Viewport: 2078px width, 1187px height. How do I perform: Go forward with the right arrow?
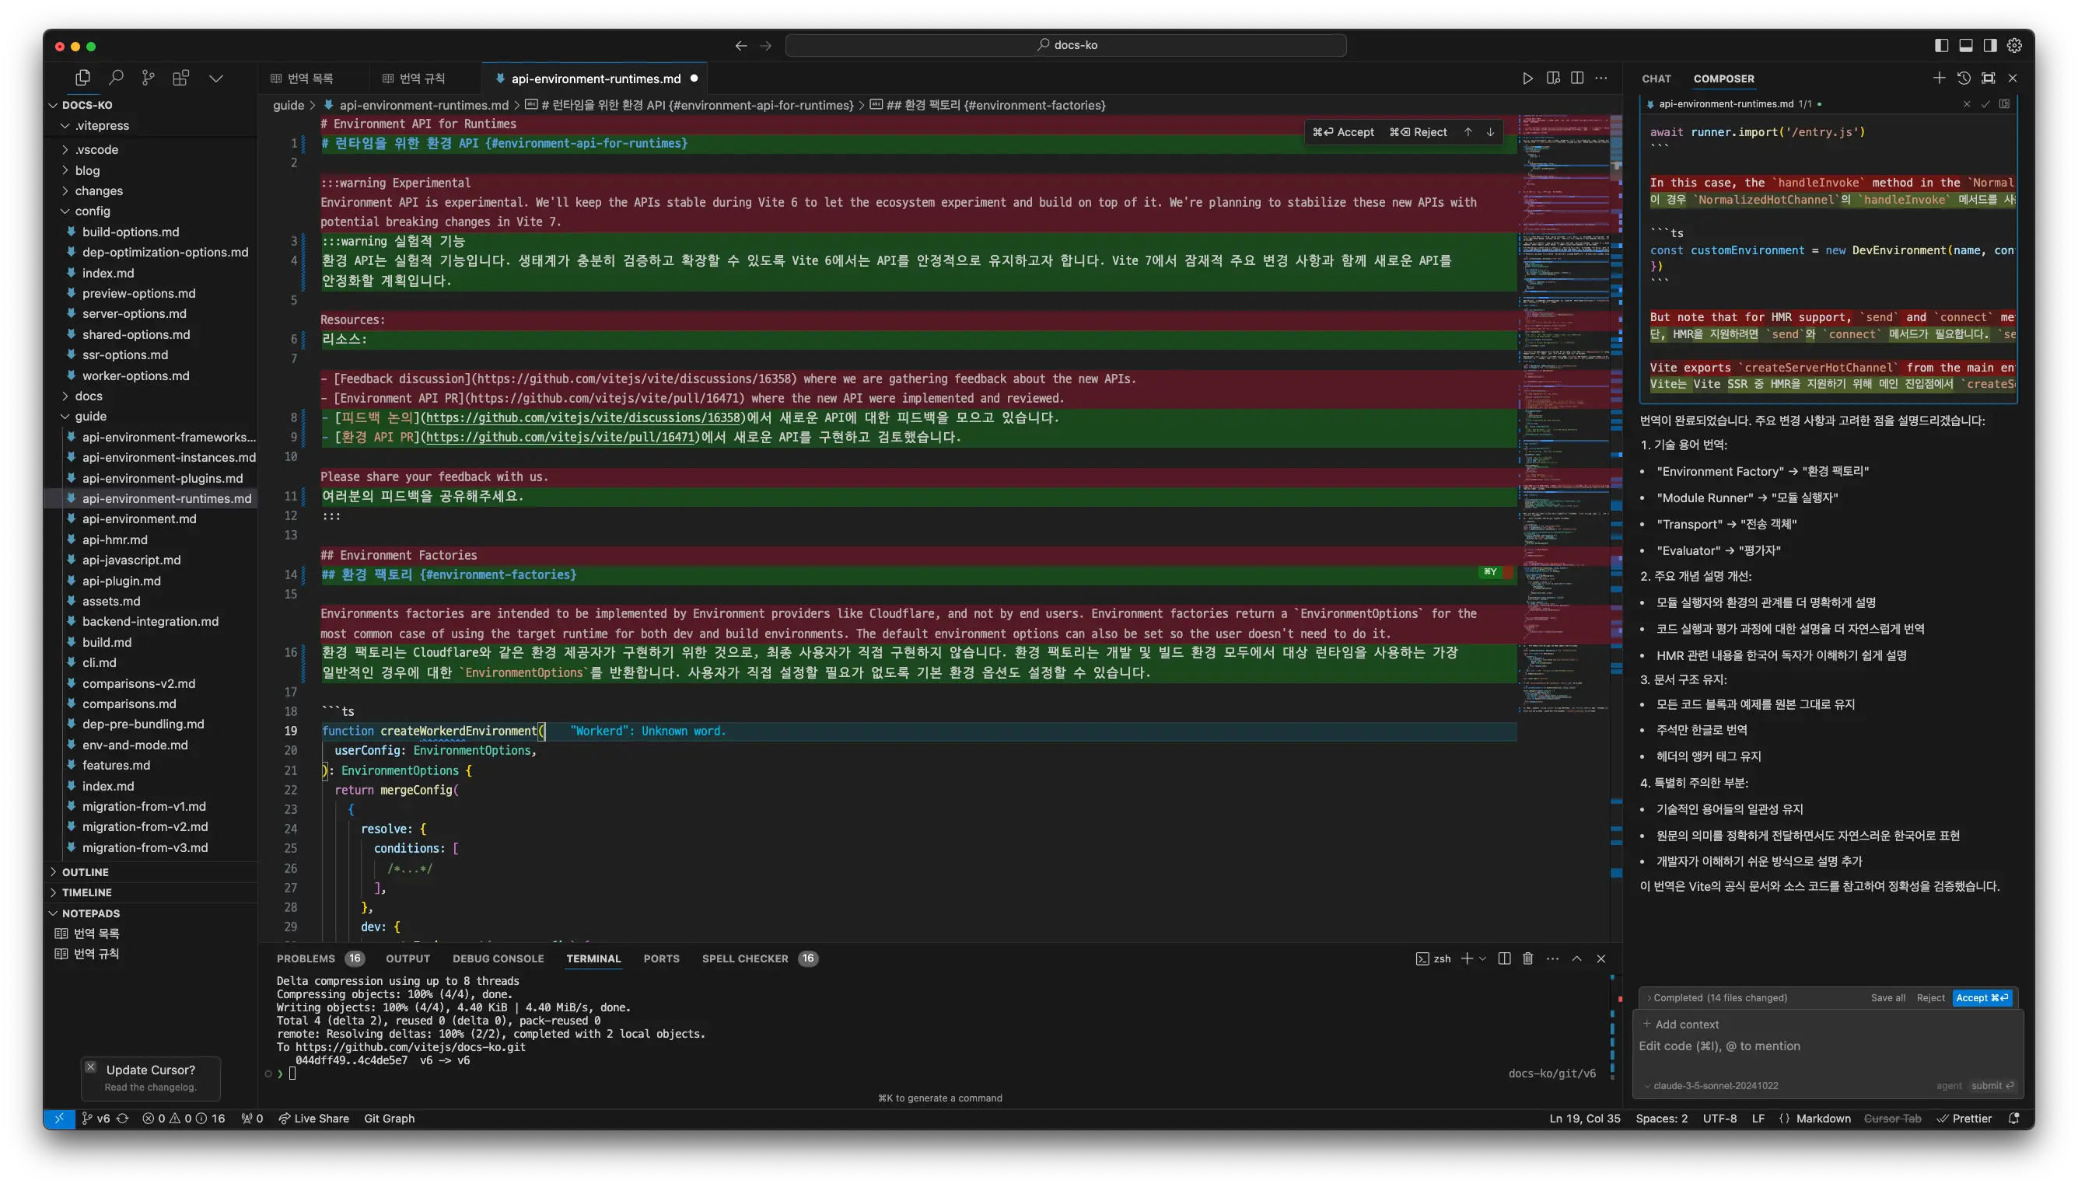[x=766, y=46]
